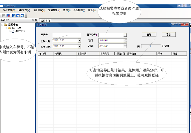Screen dimensions: 191x133
Task: Sort by the 车牌号 column header
Action: point(46,54)
